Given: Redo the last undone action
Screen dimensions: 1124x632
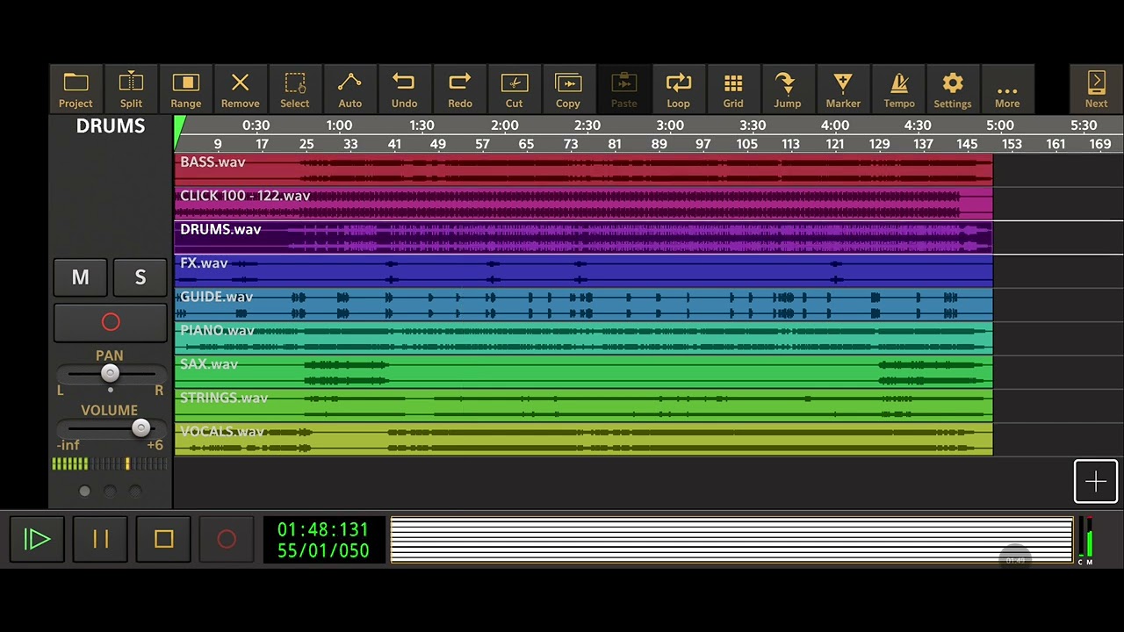Looking at the screenshot, I should 460,90.
